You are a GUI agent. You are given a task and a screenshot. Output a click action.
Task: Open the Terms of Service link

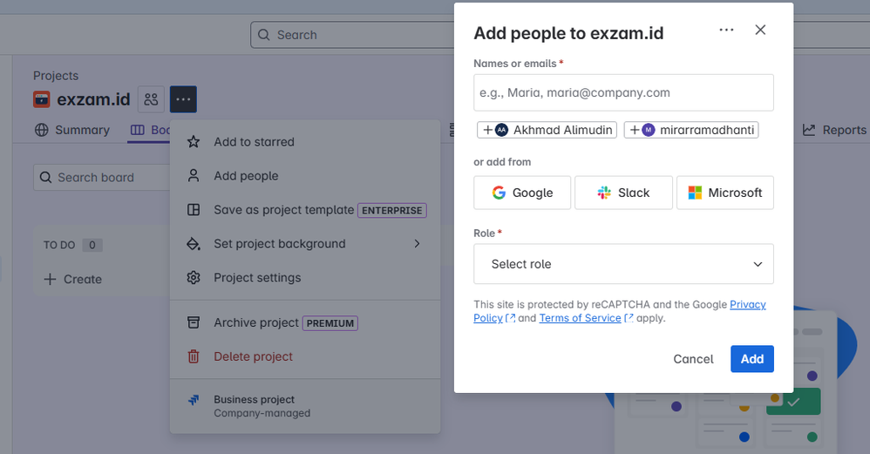tap(580, 318)
